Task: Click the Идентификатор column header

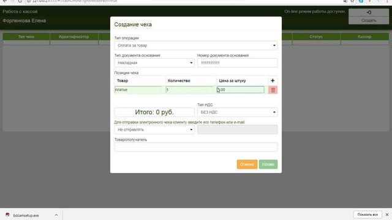Action: tap(73, 37)
